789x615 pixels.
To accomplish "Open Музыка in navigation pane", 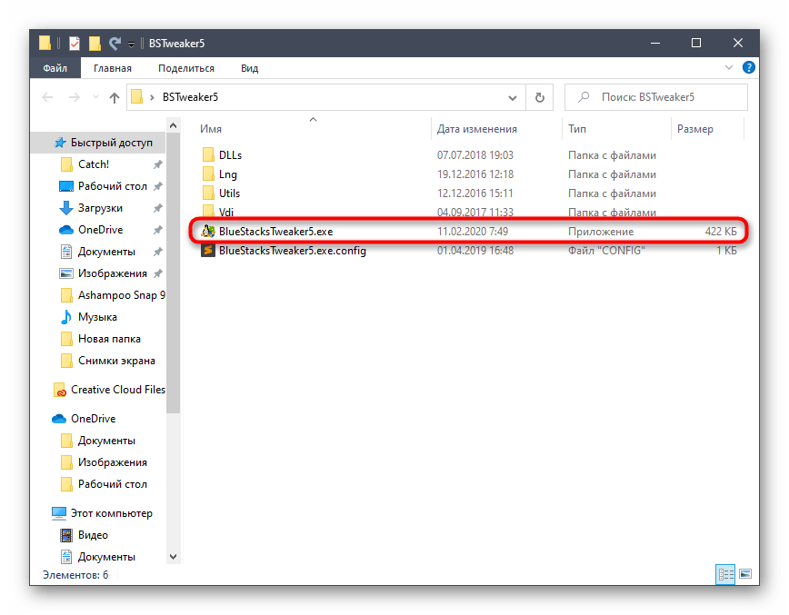I will click(97, 317).
